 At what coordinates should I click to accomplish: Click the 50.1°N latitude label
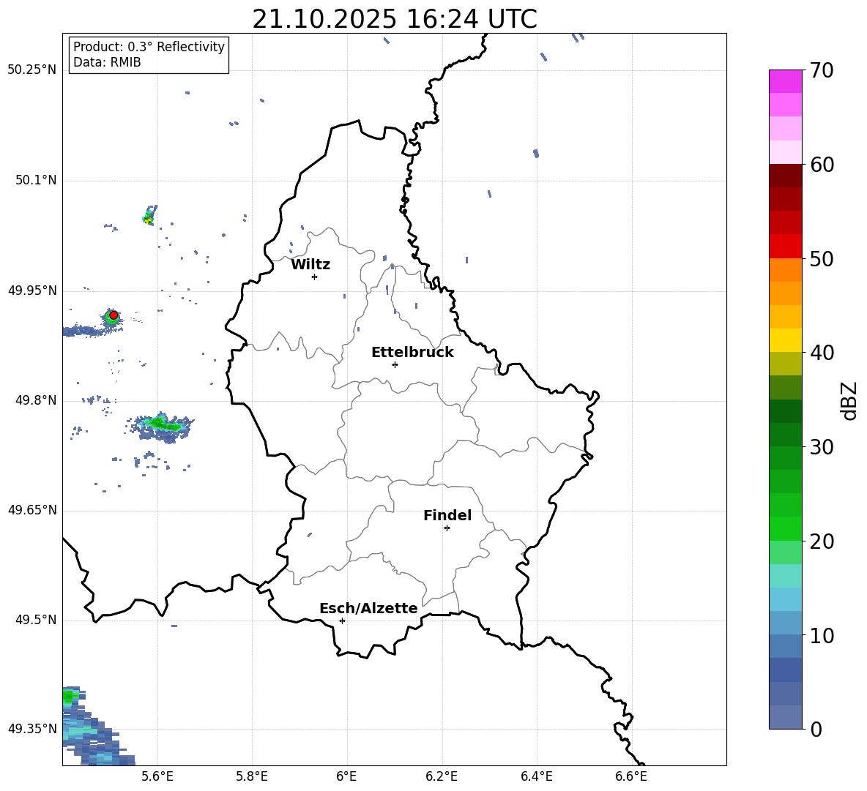click(x=36, y=181)
